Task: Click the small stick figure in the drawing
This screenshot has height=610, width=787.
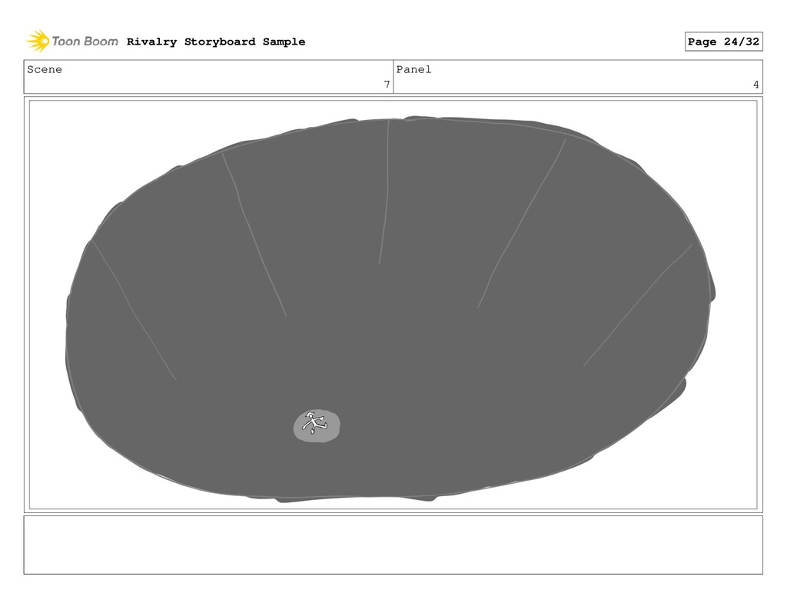Action: click(x=314, y=423)
